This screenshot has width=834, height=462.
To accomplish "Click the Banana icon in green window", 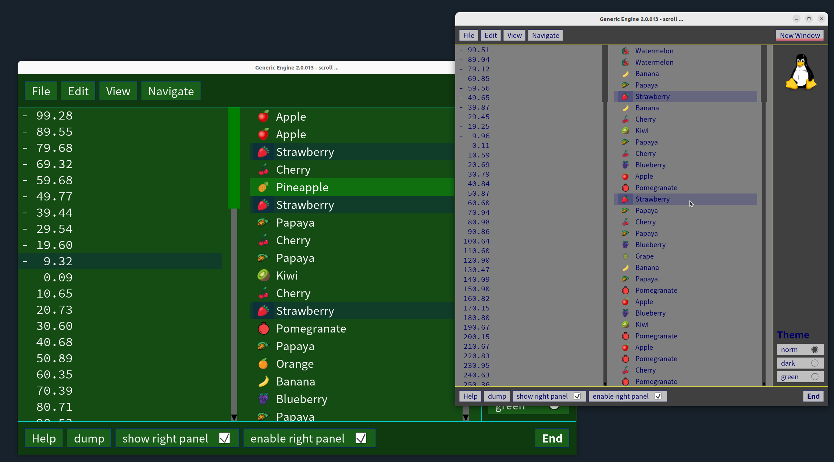I will [263, 381].
